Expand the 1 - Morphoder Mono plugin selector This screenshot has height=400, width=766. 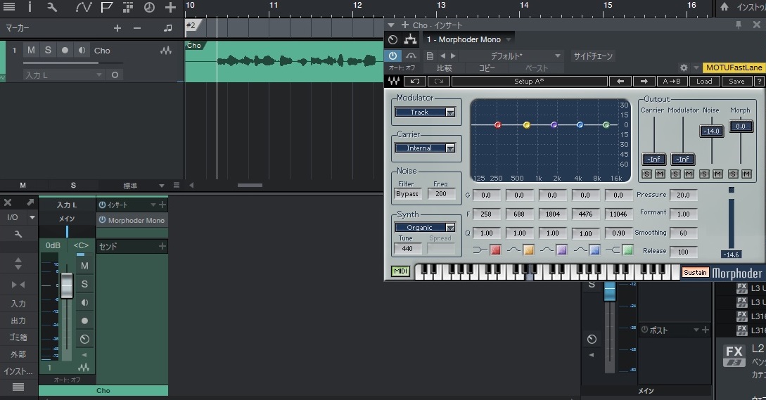coord(468,39)
